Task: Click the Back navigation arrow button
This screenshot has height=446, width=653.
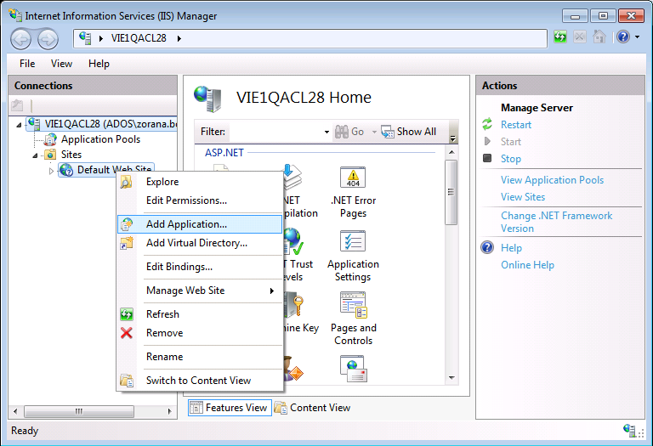Action: [21, 38]
